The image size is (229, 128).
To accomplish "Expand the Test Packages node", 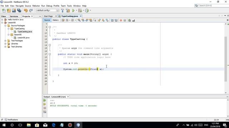I will [5, 41].
